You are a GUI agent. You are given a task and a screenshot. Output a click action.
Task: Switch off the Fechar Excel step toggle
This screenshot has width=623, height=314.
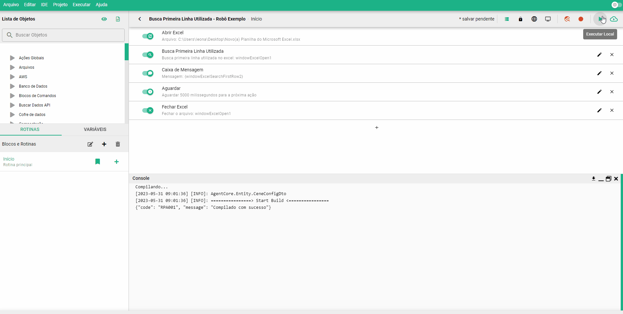(148, 110)
